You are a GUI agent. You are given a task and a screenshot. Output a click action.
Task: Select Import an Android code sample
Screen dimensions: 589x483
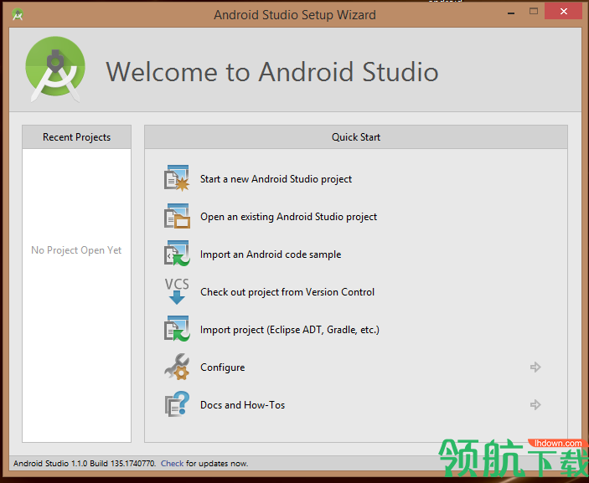pyautogui.click(x=271, y=254)
